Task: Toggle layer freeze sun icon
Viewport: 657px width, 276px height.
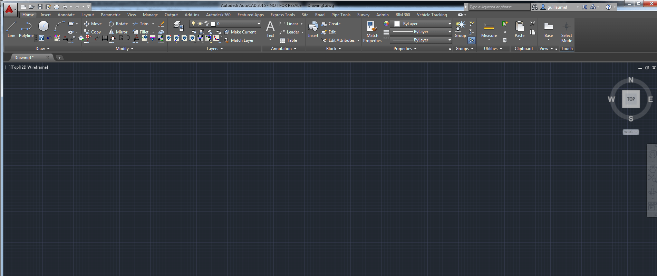Action: coord(200,24)
